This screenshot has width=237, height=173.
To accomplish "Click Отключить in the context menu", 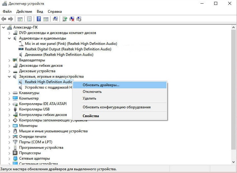I will (92, 92).
